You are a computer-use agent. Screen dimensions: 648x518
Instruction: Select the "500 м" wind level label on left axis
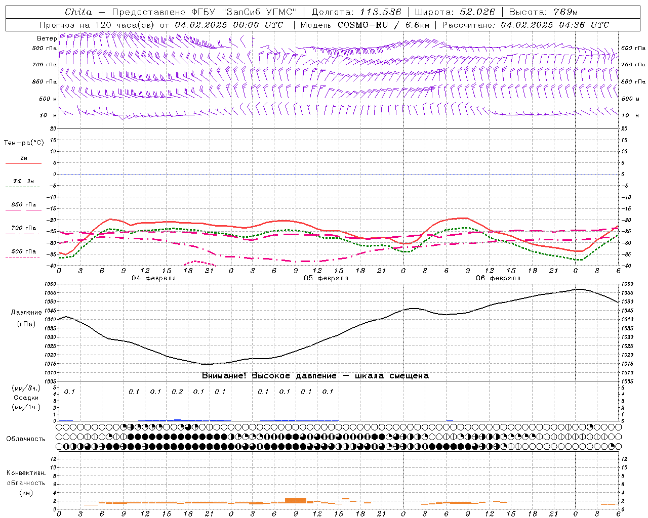pyautogui.click(x=48, y=99)
